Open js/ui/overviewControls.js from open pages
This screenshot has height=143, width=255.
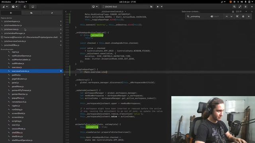(15, 41)
